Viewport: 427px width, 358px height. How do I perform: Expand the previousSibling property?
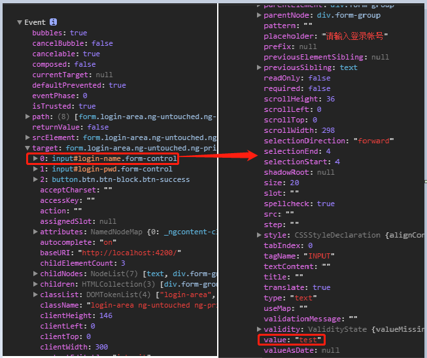(x=259, y=67)
